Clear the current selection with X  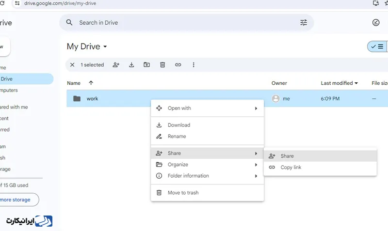click(72, 65)
